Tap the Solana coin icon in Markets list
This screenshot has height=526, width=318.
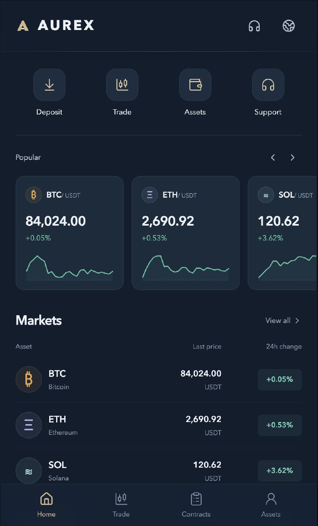(29, 471)
